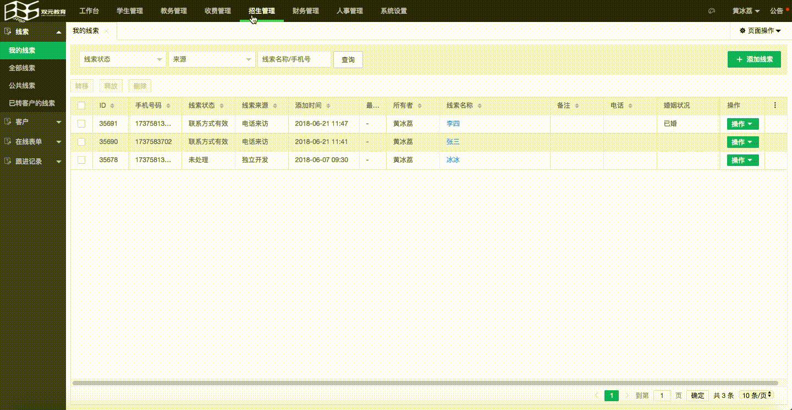Click sort arrows on 添加时间 column
Image resolution: width=792 pixels, height=410 pixels.
point(328,106)
